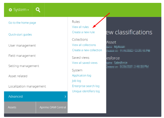Open Localization management menu entry
Image resolution: width=164 pixels, height=118 pixels.
(27, 86)
